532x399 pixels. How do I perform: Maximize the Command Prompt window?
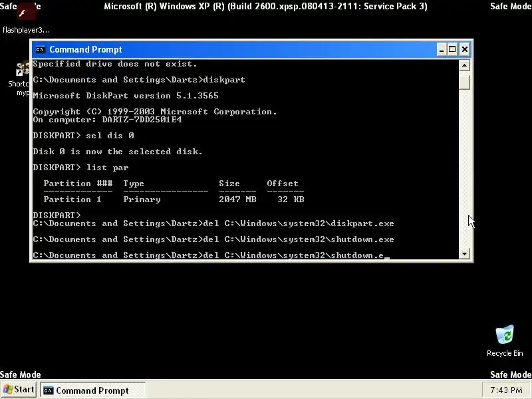(452, 49)
